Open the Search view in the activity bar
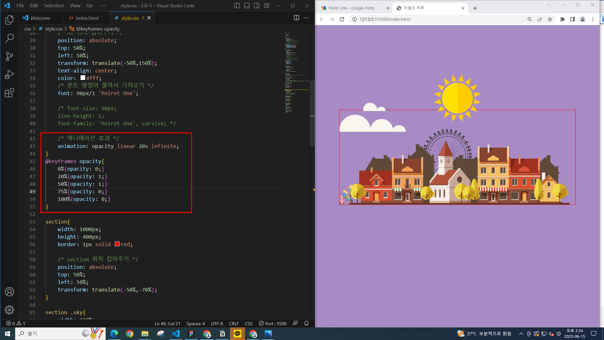This screenshot has height=340, width=604. [9, 38]
